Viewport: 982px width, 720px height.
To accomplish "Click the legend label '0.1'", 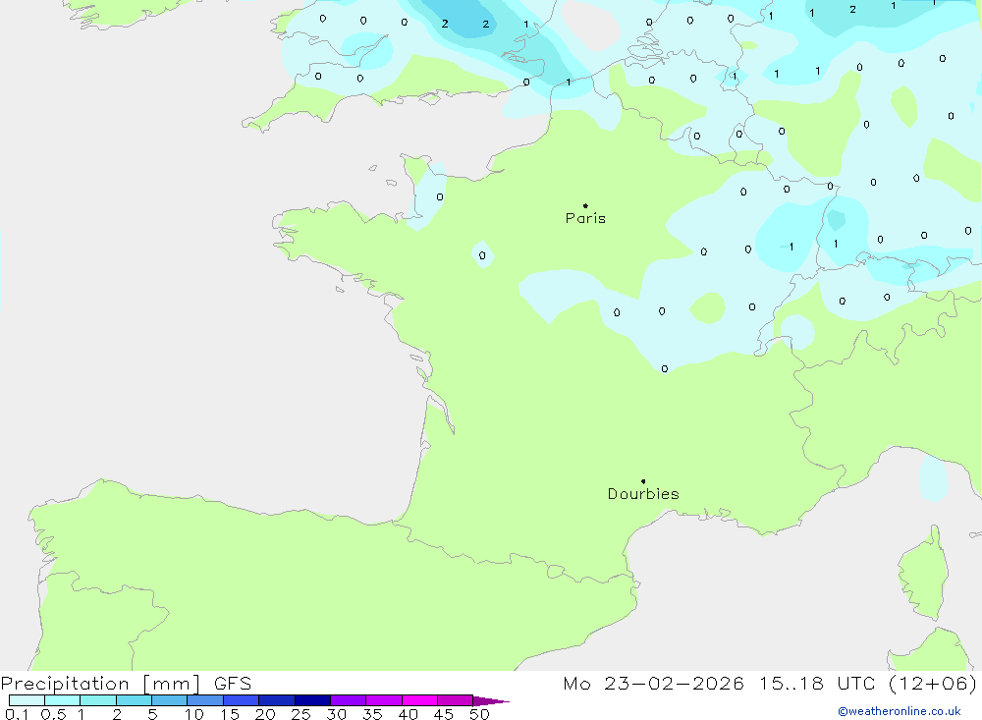I will (17, 714).
